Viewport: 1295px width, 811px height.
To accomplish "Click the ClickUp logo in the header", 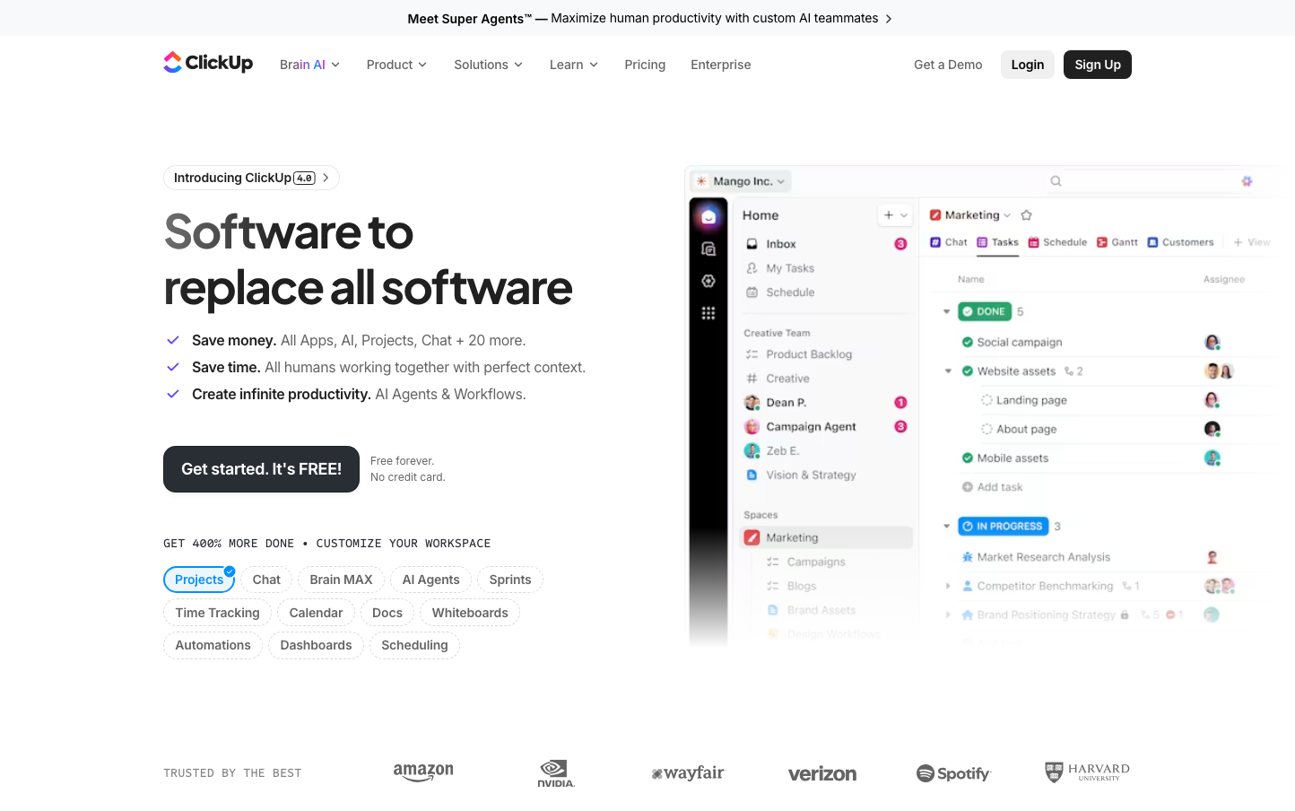I will 208,63.
